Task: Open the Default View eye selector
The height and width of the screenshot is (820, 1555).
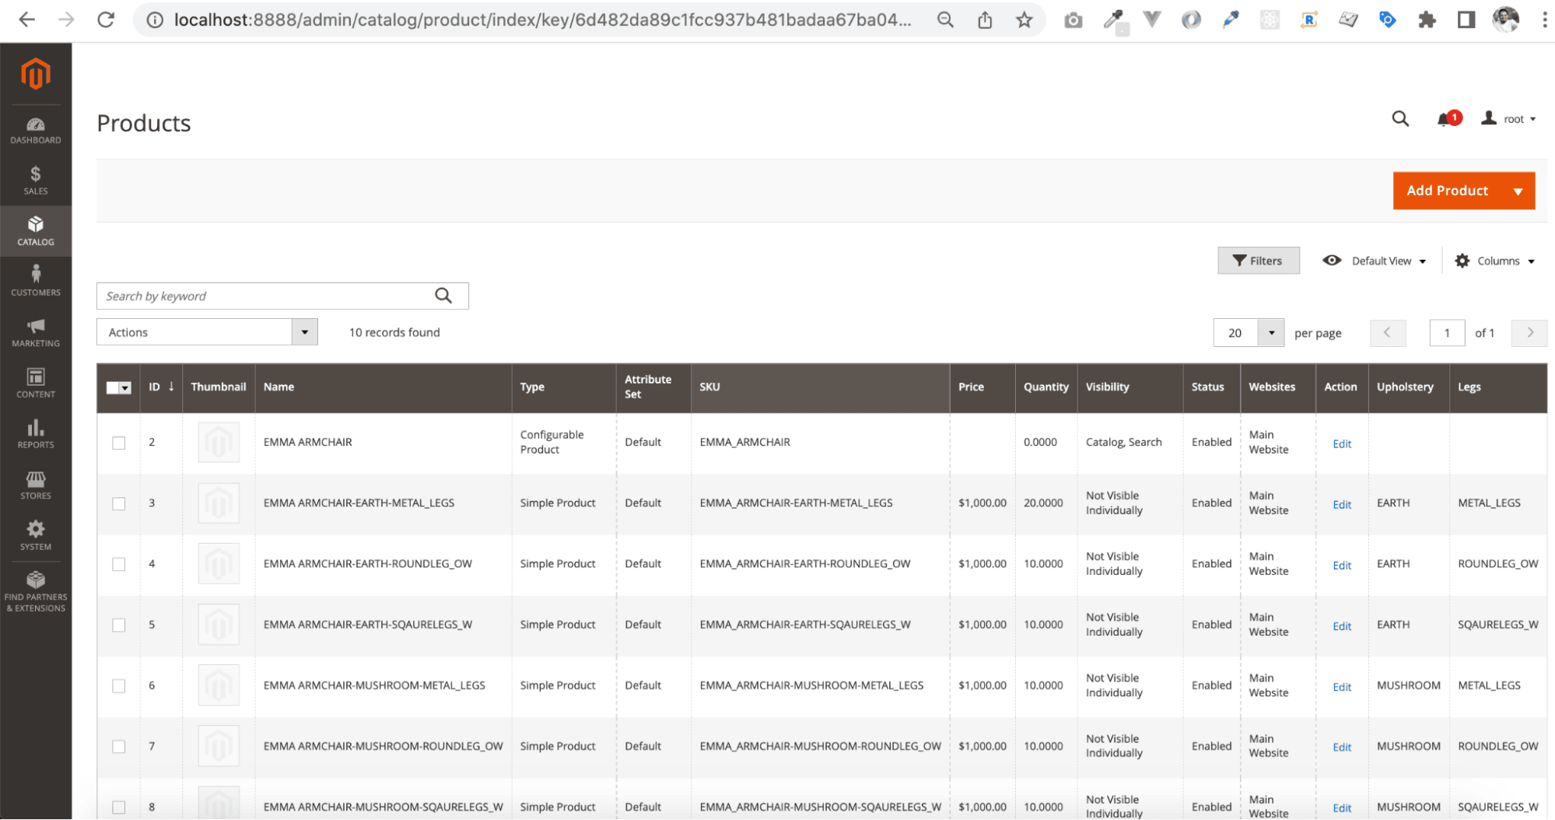Action: coord(1375,261)
